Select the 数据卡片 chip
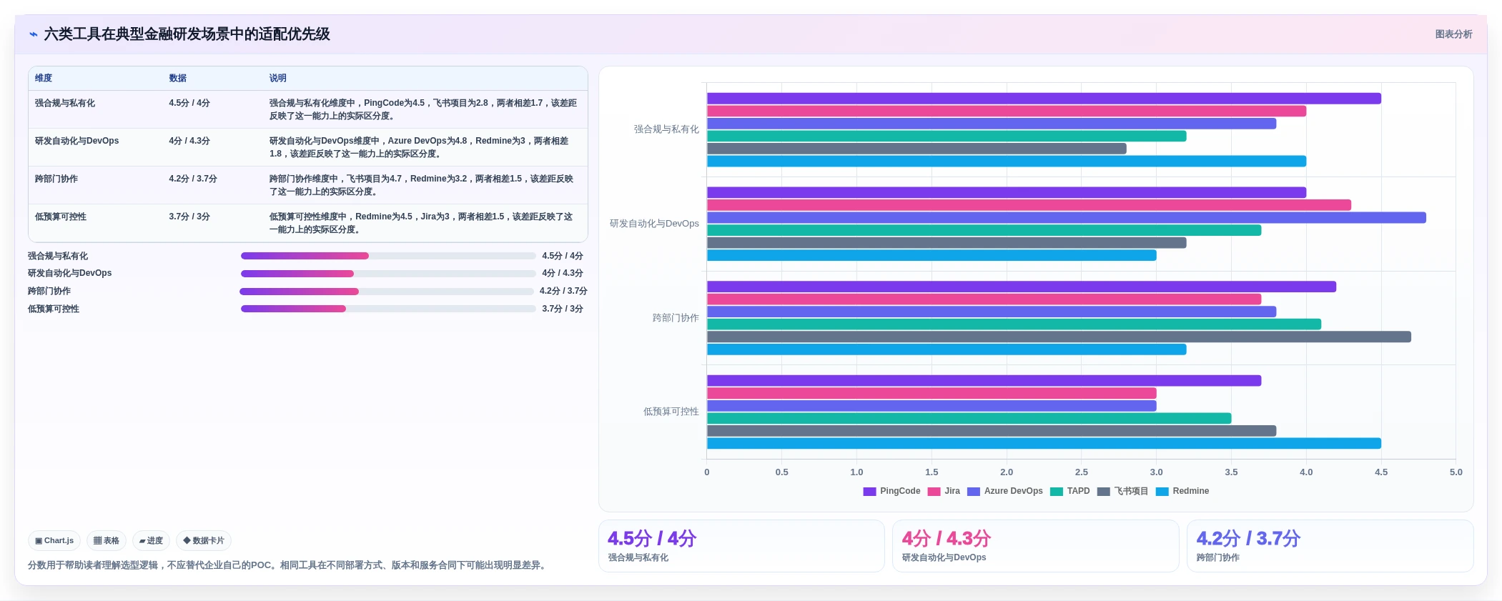 point(204,541)
